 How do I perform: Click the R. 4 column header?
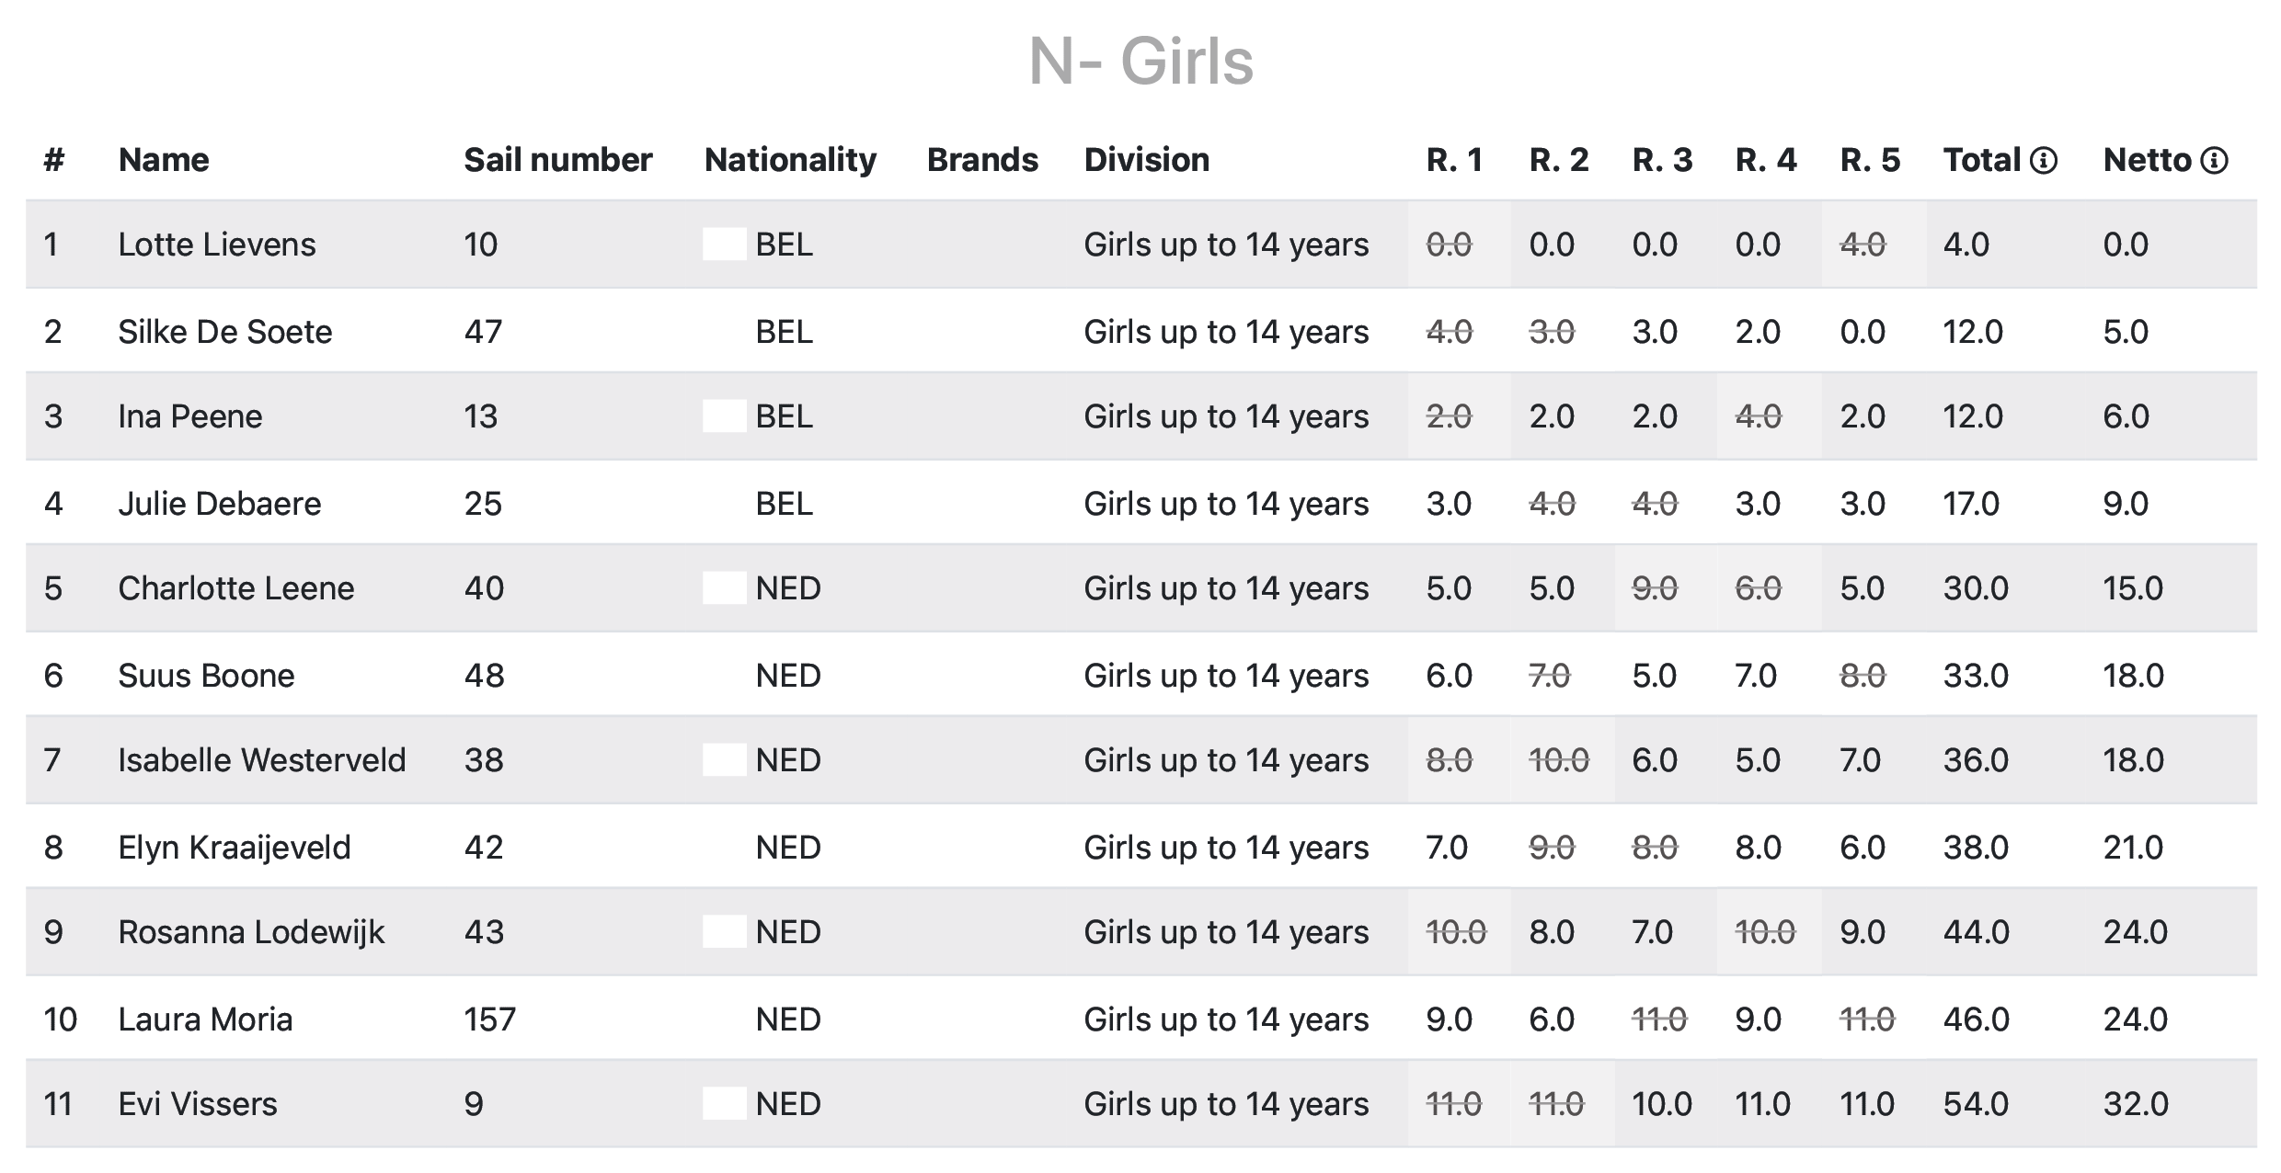click(x=1766, y=160)
